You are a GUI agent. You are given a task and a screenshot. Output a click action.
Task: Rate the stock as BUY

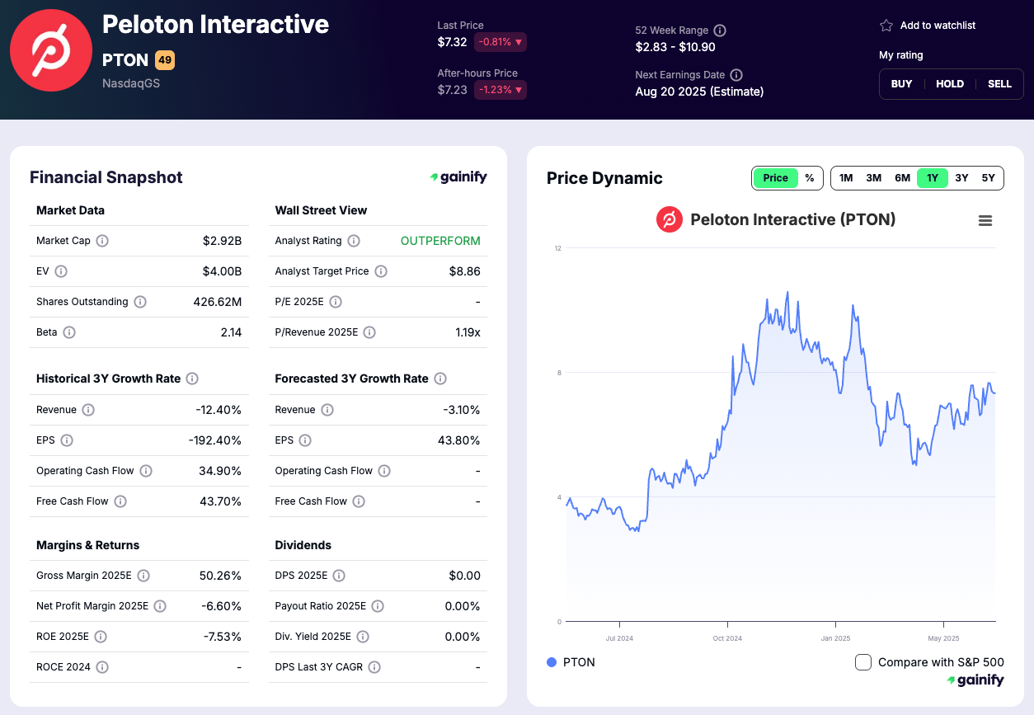click(902, 84)
